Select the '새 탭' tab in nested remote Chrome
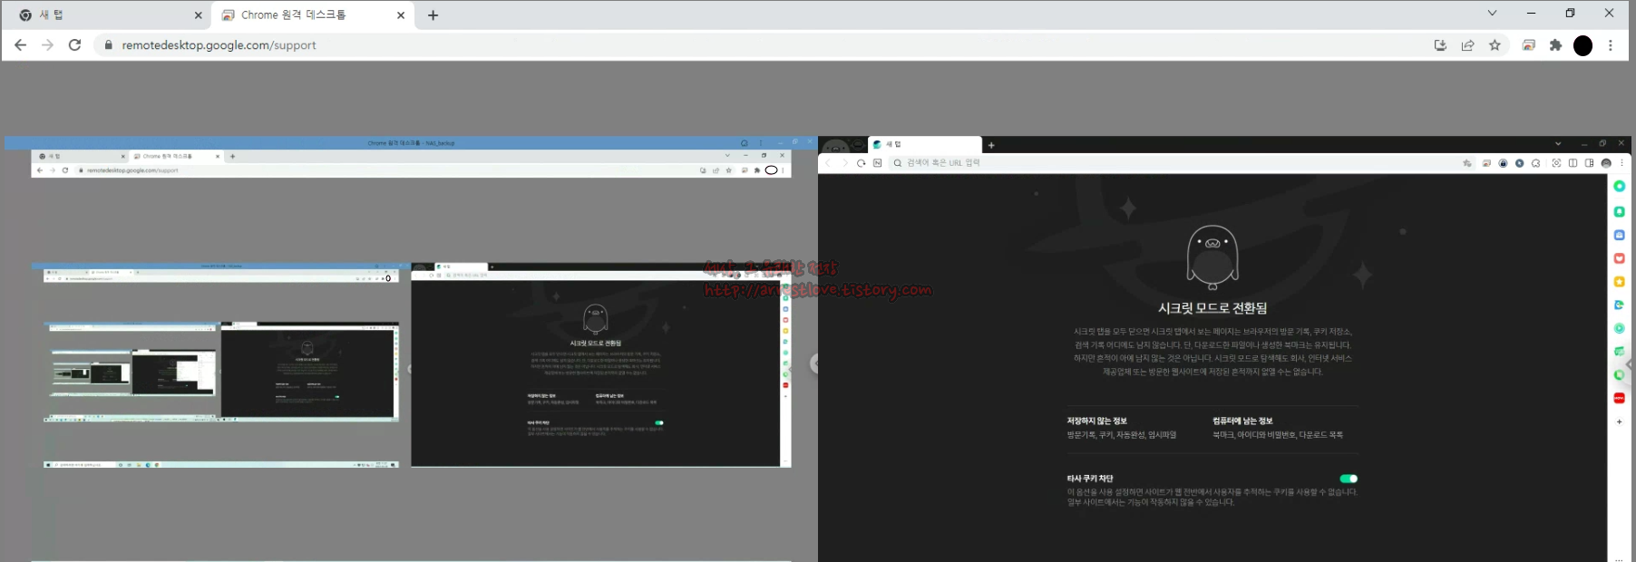1636x562 pixels. pos(80,156)
